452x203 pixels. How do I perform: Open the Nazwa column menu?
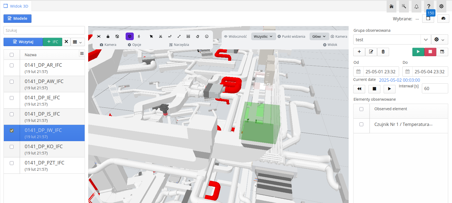[82, 54]
